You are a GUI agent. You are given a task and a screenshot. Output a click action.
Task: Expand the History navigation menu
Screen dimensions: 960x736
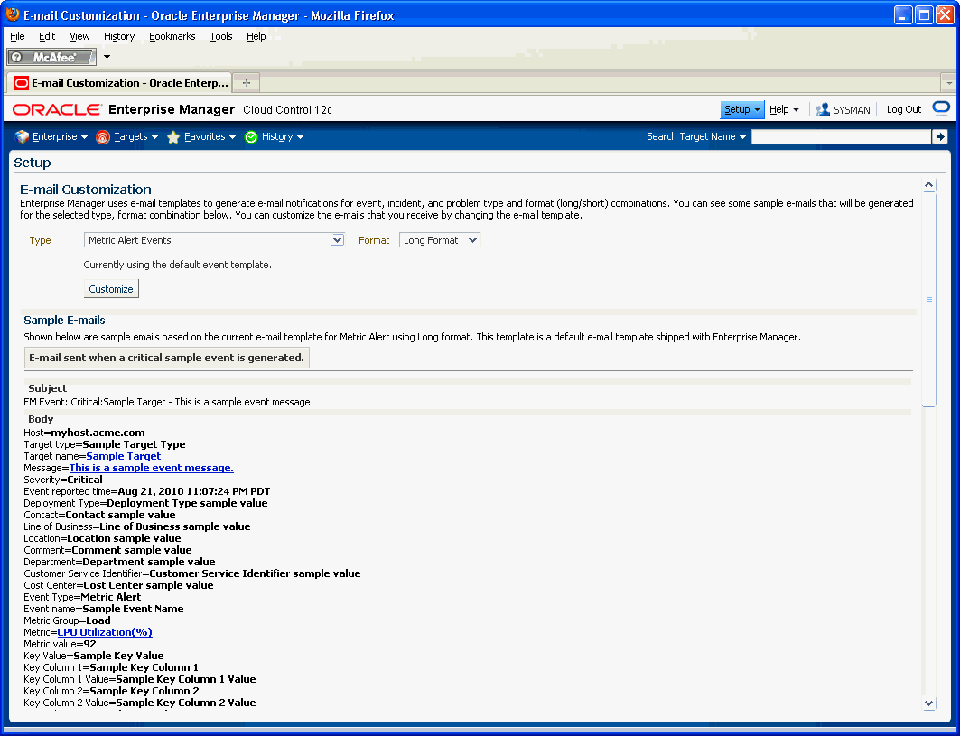[283, 136]
